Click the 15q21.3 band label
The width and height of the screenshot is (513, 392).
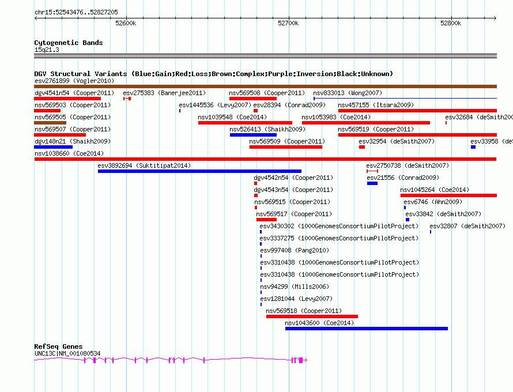[x=47, y=50]
